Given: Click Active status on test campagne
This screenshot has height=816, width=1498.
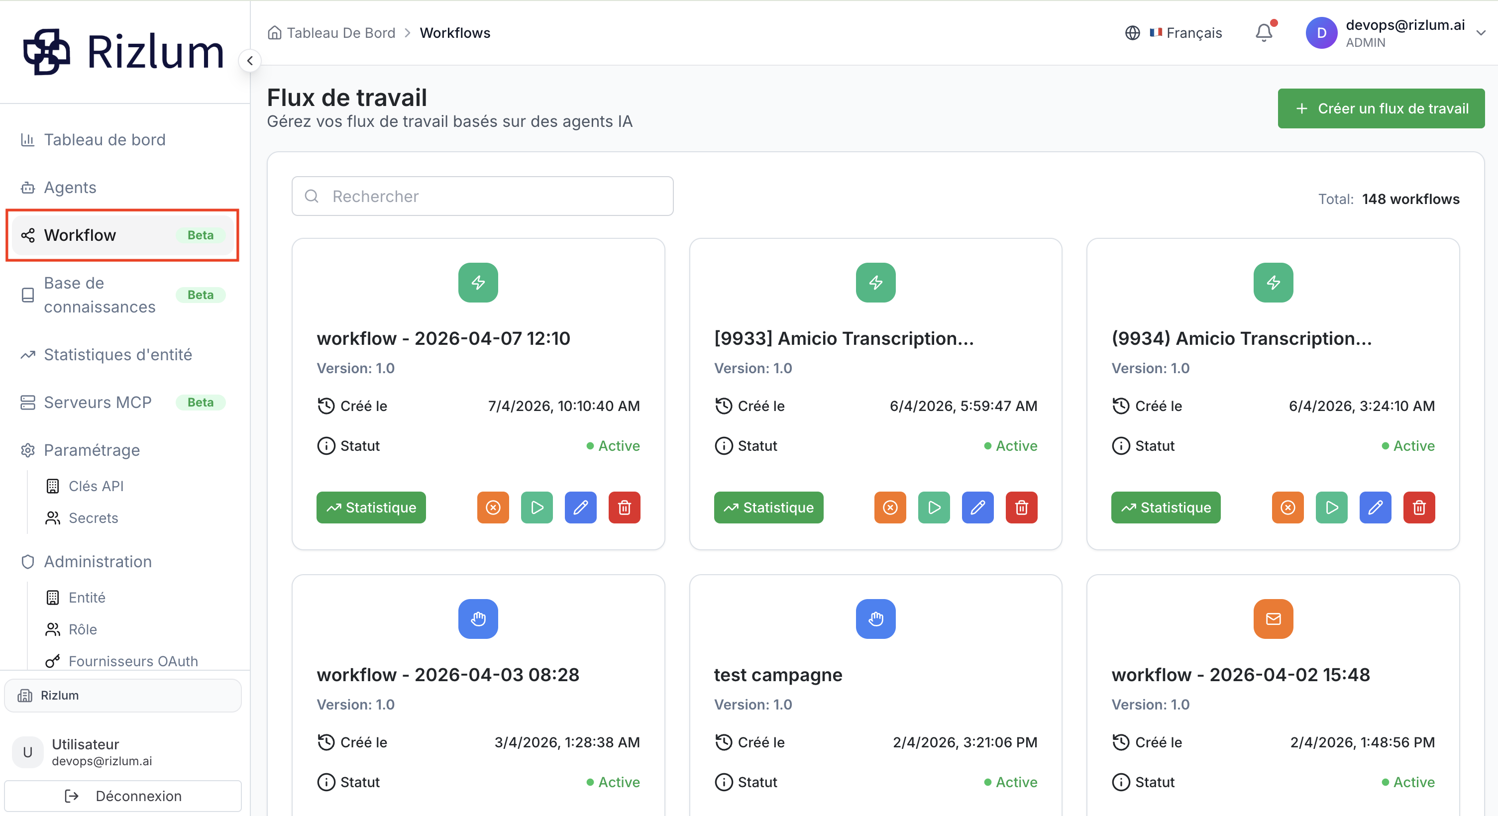Looking at the screenshot, I should pos(1011,782).
